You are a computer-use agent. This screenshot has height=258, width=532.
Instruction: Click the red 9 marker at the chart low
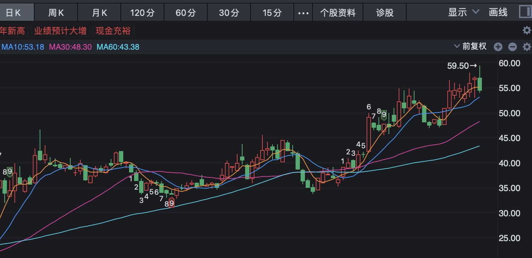tap(172, 203)
